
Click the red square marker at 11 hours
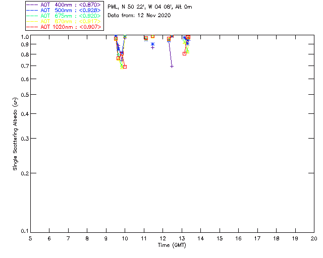(x=146, y=38)
